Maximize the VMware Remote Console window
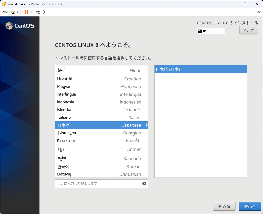This screenshot has width=263, height=214. point(245,4)
